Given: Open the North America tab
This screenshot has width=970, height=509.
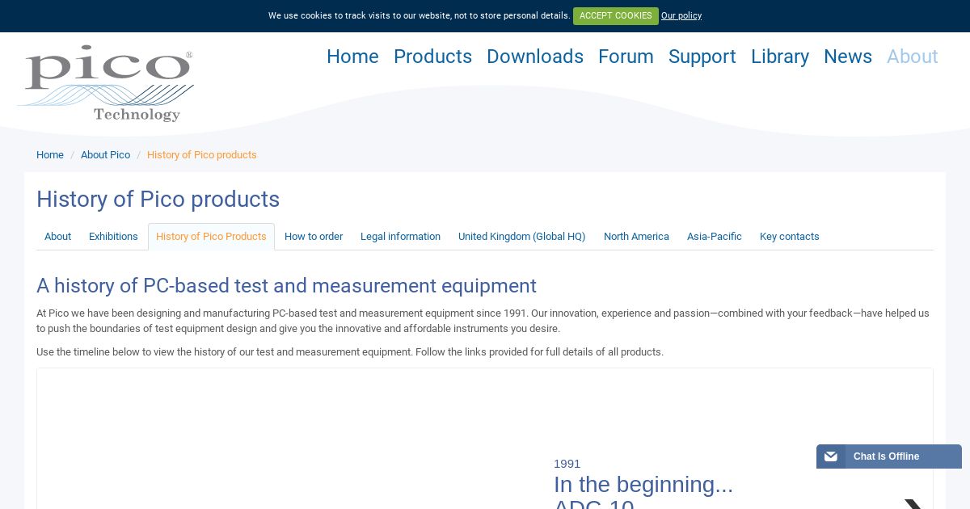Looking at the screenshot, I should click(636, 237).
